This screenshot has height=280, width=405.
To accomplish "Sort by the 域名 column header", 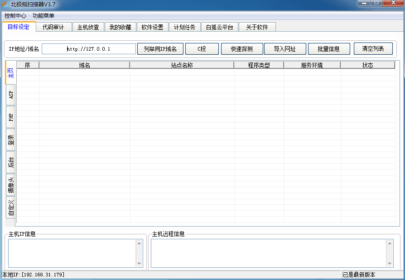I will coord(84,65).
